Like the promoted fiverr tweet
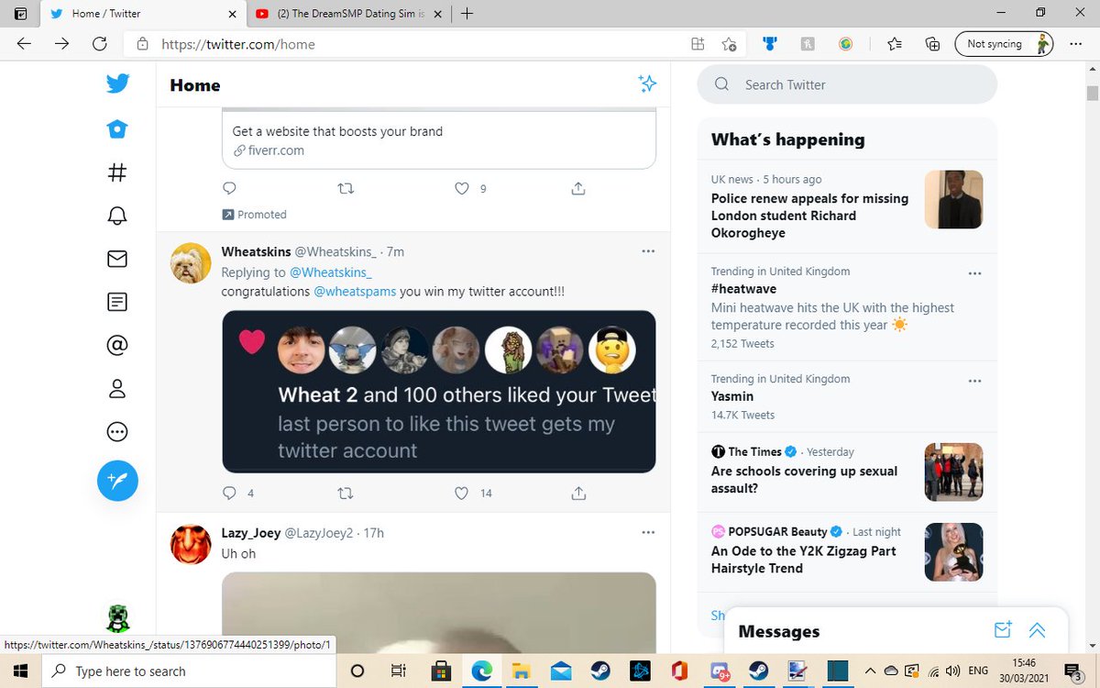The image size is (1100, 688). (x=462, y=188)
